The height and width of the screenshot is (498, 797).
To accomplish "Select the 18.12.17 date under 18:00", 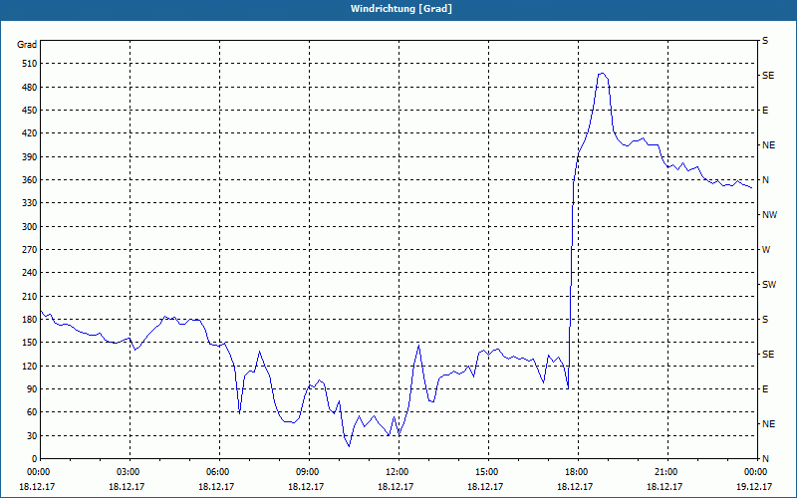I will [575, 486].
